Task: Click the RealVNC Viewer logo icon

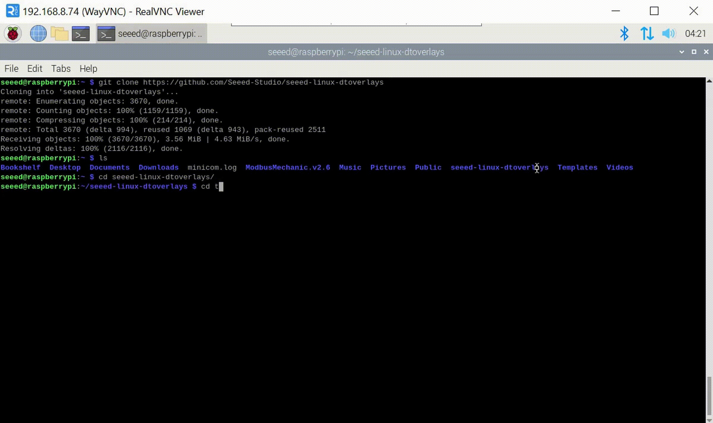Action: point(12,11)
